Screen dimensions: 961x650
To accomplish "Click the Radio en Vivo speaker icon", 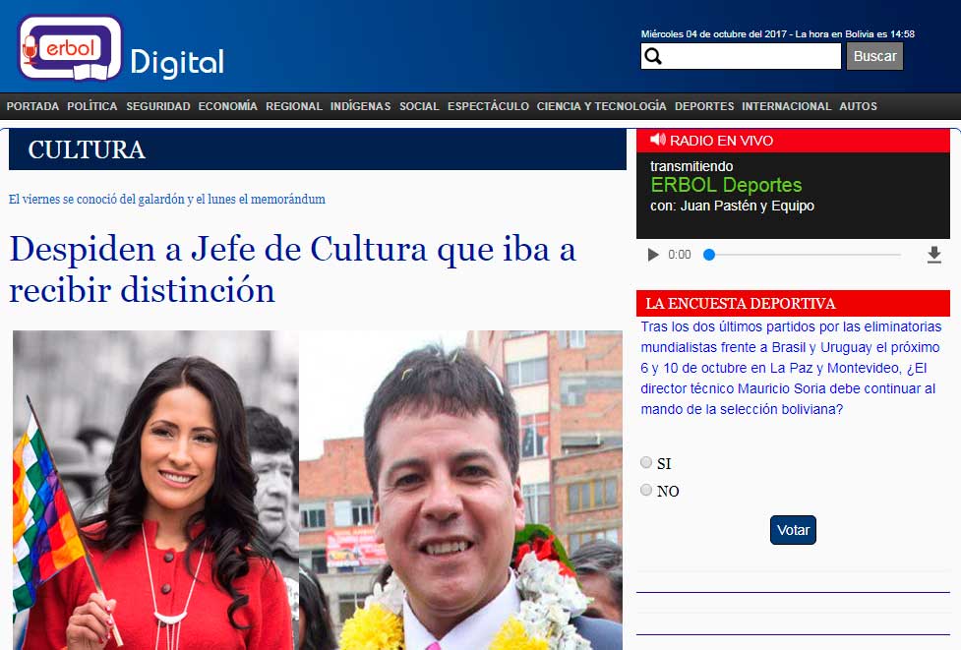I will [x=658, y=140].
